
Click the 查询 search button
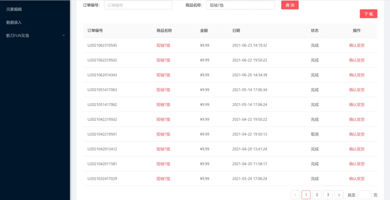pos(290,5)
